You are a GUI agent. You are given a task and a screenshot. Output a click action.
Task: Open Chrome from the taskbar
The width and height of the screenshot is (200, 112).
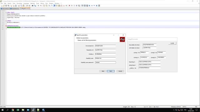click(x=12, y=110)
